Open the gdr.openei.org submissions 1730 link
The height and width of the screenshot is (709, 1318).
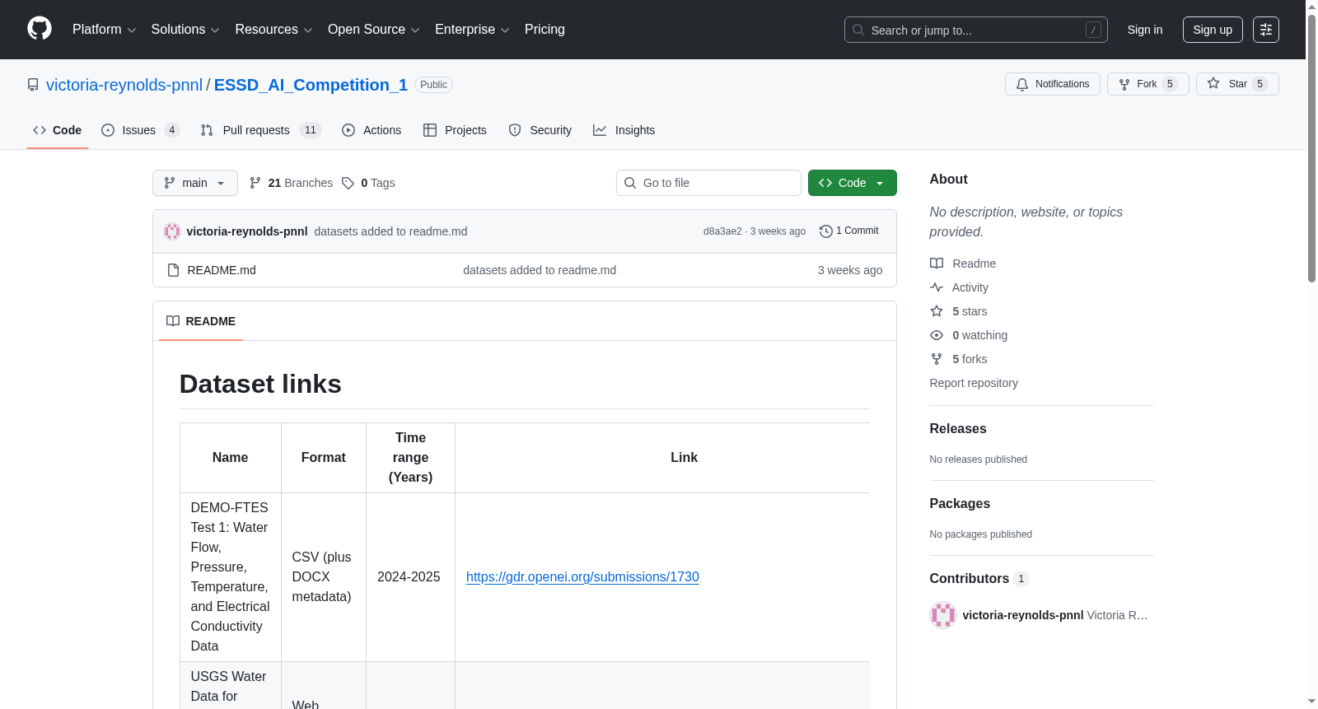pyautogui.click(x=582, y=577)
